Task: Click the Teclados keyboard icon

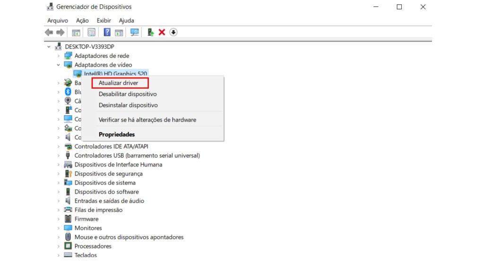Action: (x=68, y=255)
